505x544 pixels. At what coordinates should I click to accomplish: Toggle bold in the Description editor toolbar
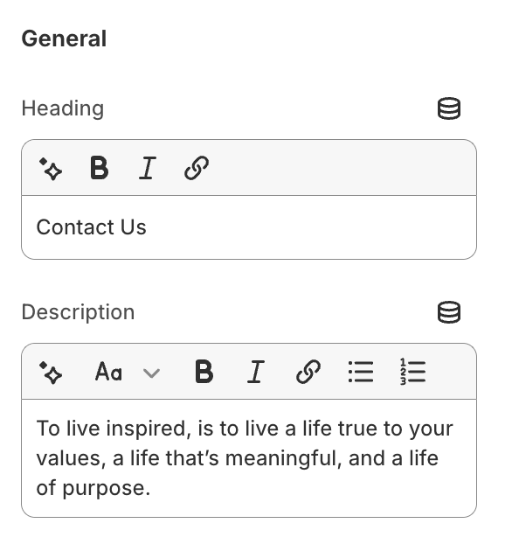click(204, 372)
